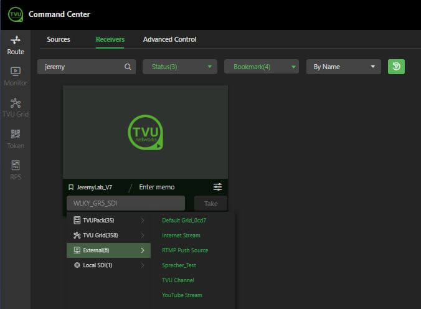Expand TVU Grid(358) submenu chevron
Image resolution: width=421 pixels, height=309 pixels.
pos(143,235)
